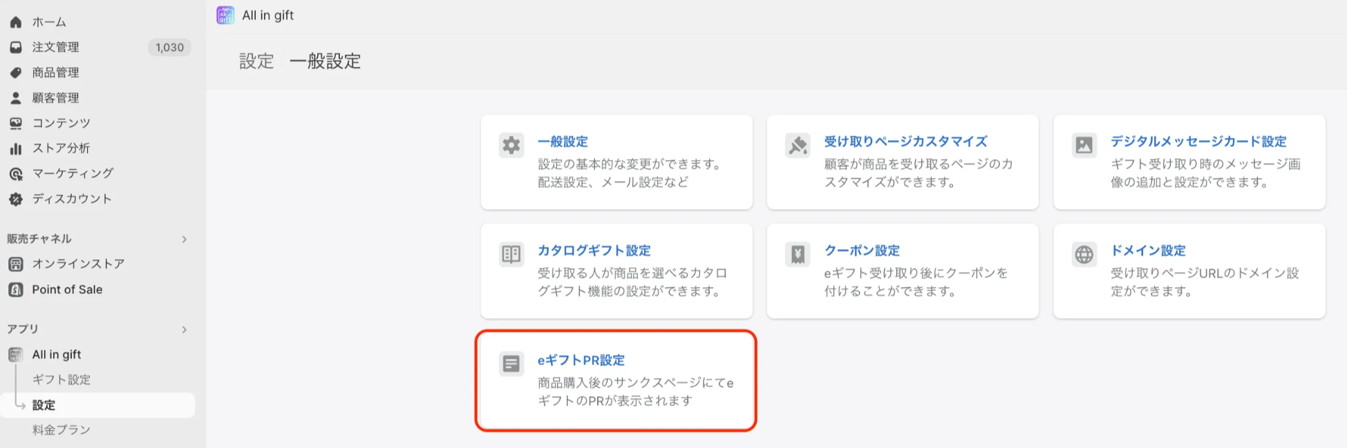Click the globe icon on ドメイン設定 card
This screenshot has width=1347, height=448.
click(x=1084, y=255)
